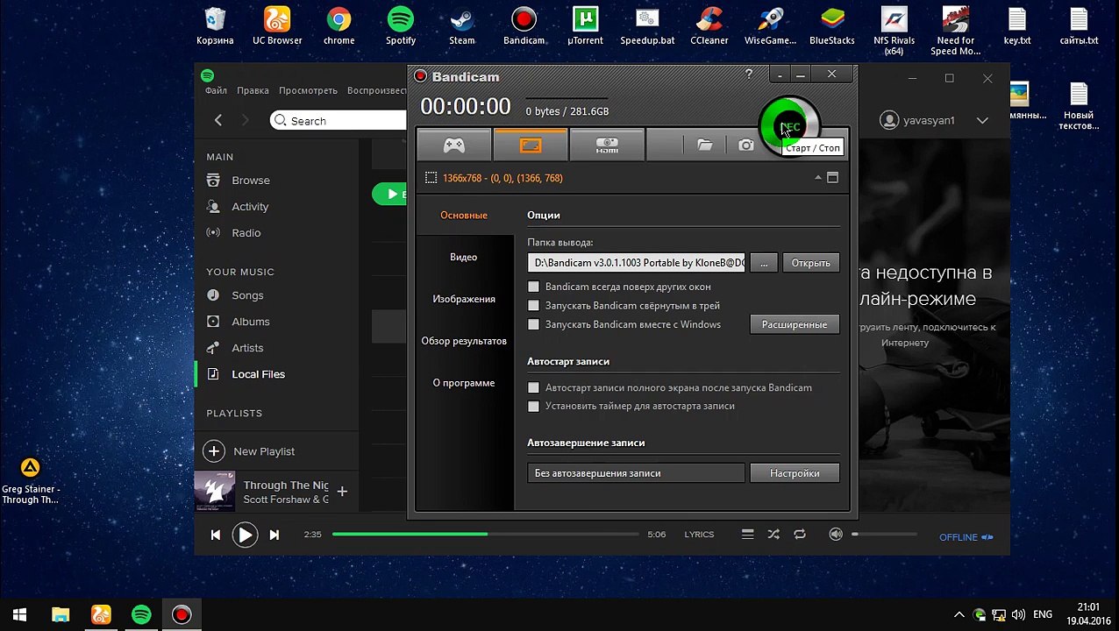1119x631 pixels.
Task: Open the CCleaner desktop shortcut
Action: 709,26
